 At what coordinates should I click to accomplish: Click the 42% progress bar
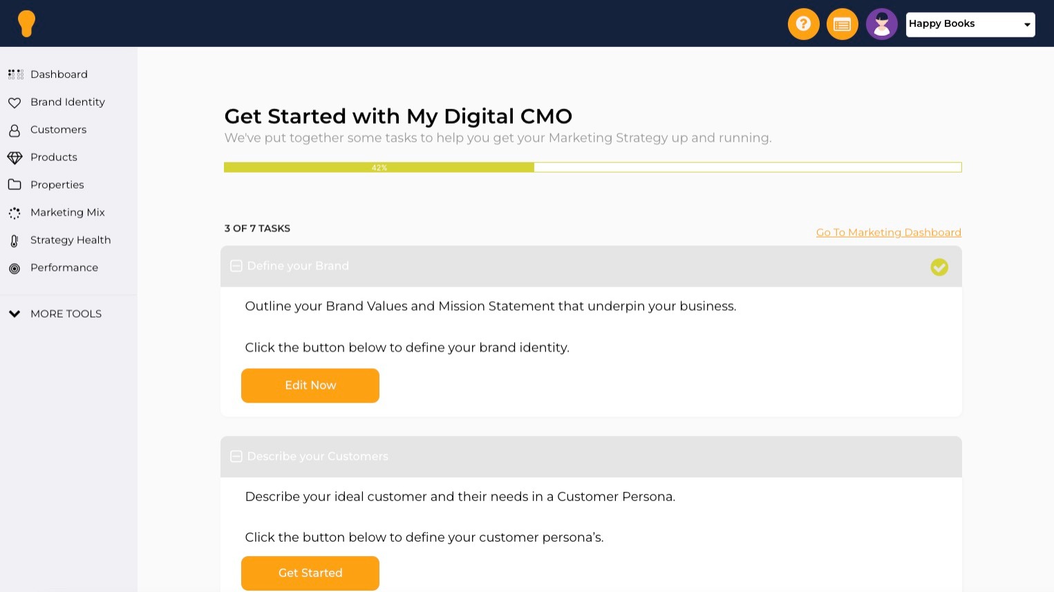tap(592, 167)
